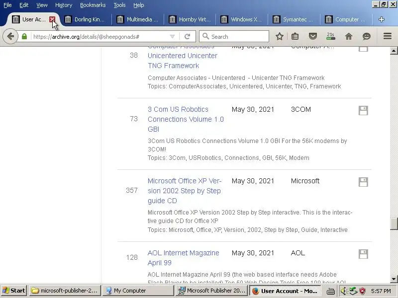Switch to the Windows X... tab
The width and height of the screenshot is (398, 298).
pos(242,19)
